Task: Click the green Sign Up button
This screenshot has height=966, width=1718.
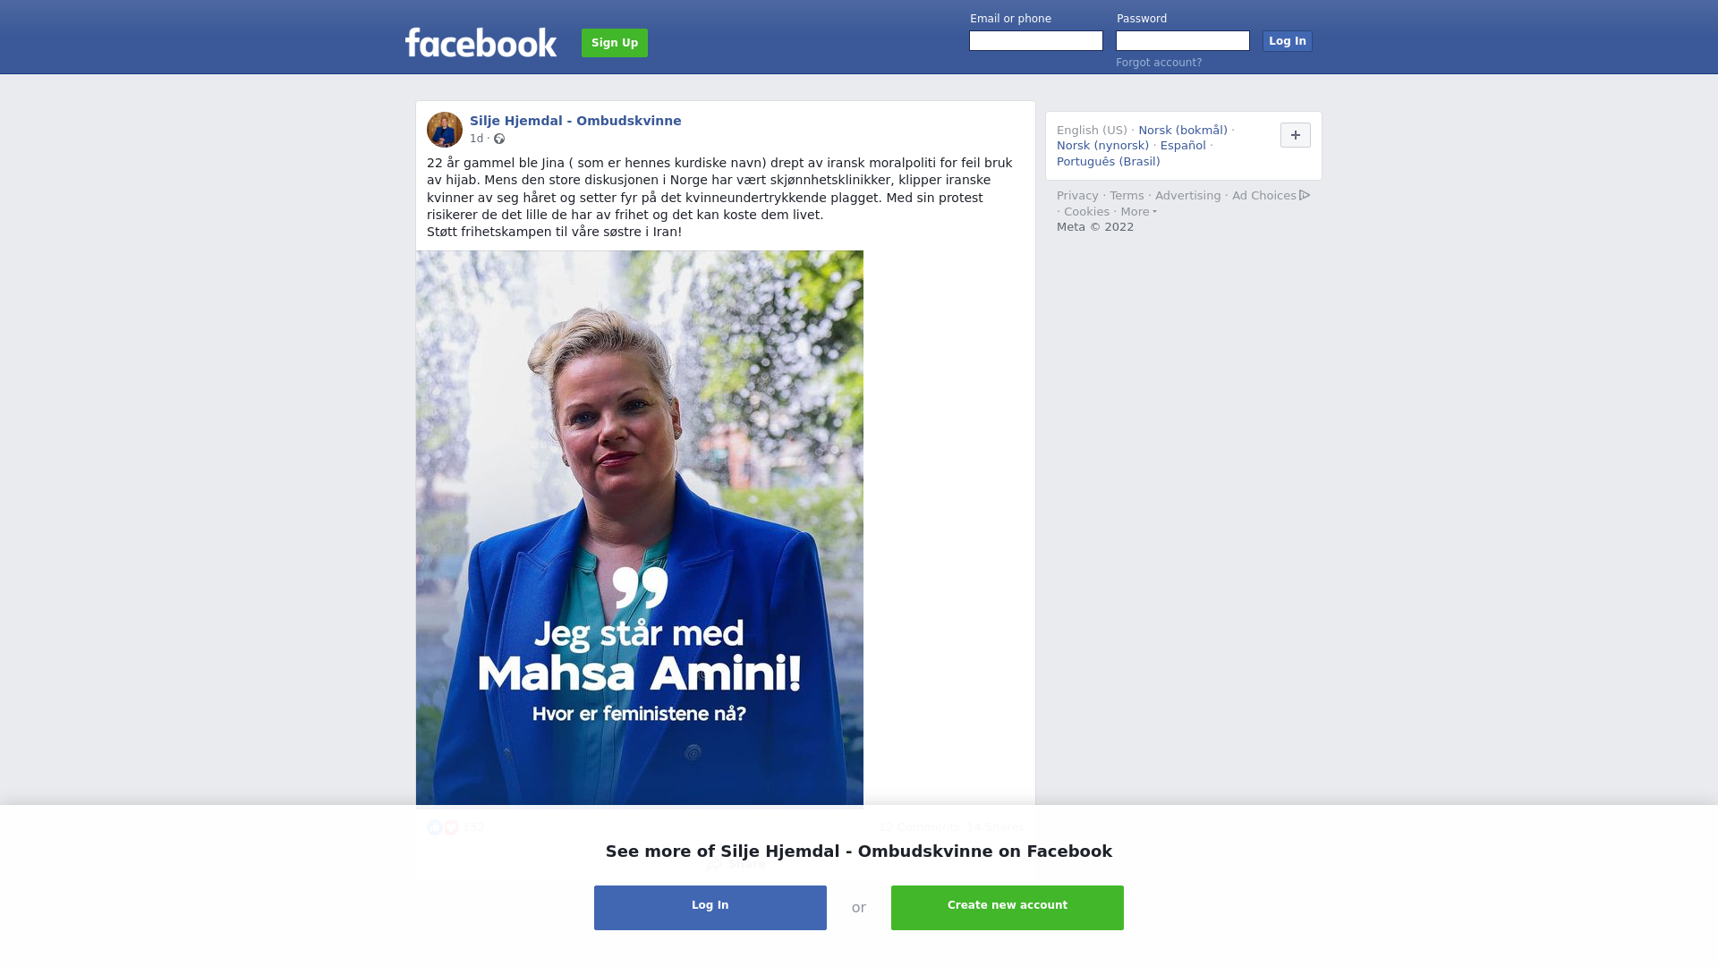Action: (x=615, y=43)
